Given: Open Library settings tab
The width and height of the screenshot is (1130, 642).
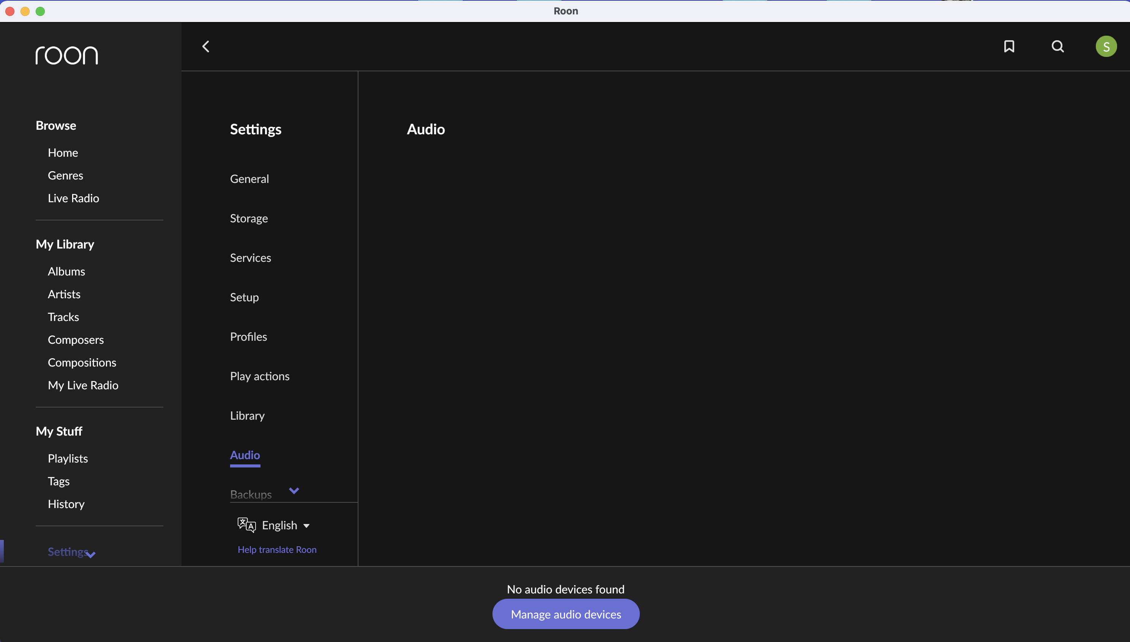Looking at the screenshot, I should tap(247, 415).
